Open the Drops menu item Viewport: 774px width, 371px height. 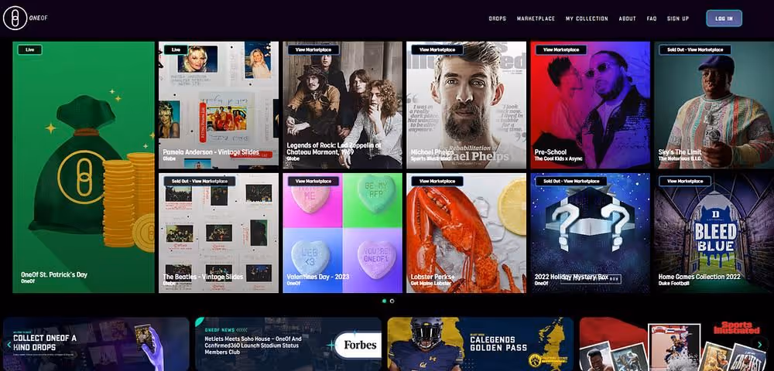pyautogui.click(x=497, y=19)
